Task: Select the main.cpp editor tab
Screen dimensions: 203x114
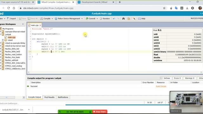Action: click(35, 25)
